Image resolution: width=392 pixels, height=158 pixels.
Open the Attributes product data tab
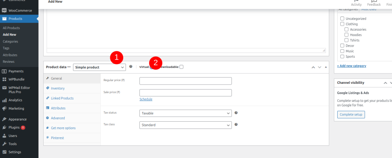72,108
